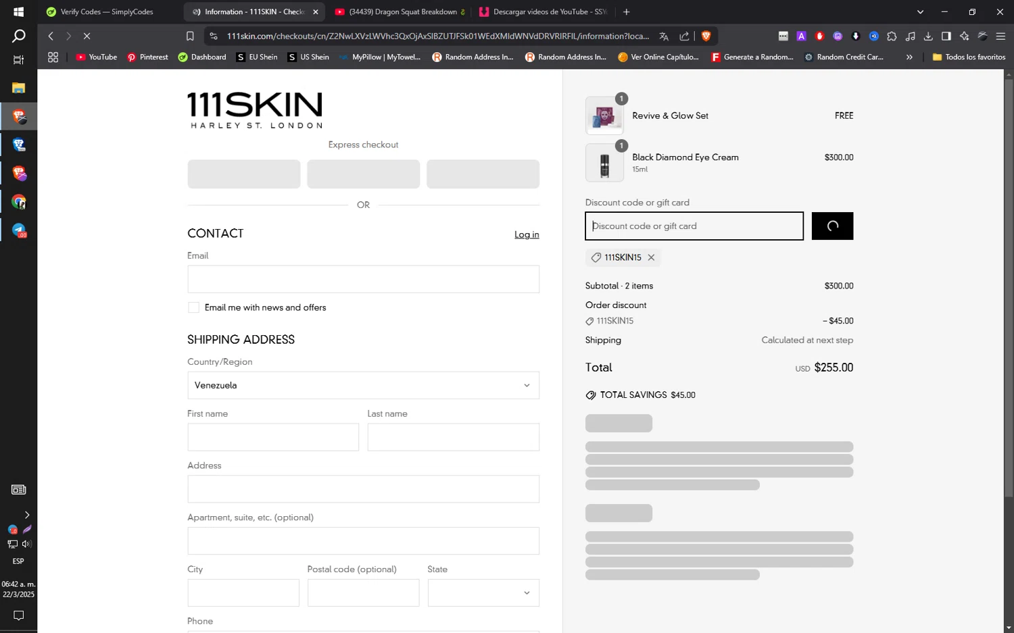Open the Brave Shields lion icon
This screenshot has width=1014, height=633.
pyautogui.click(x=706, y=36)
